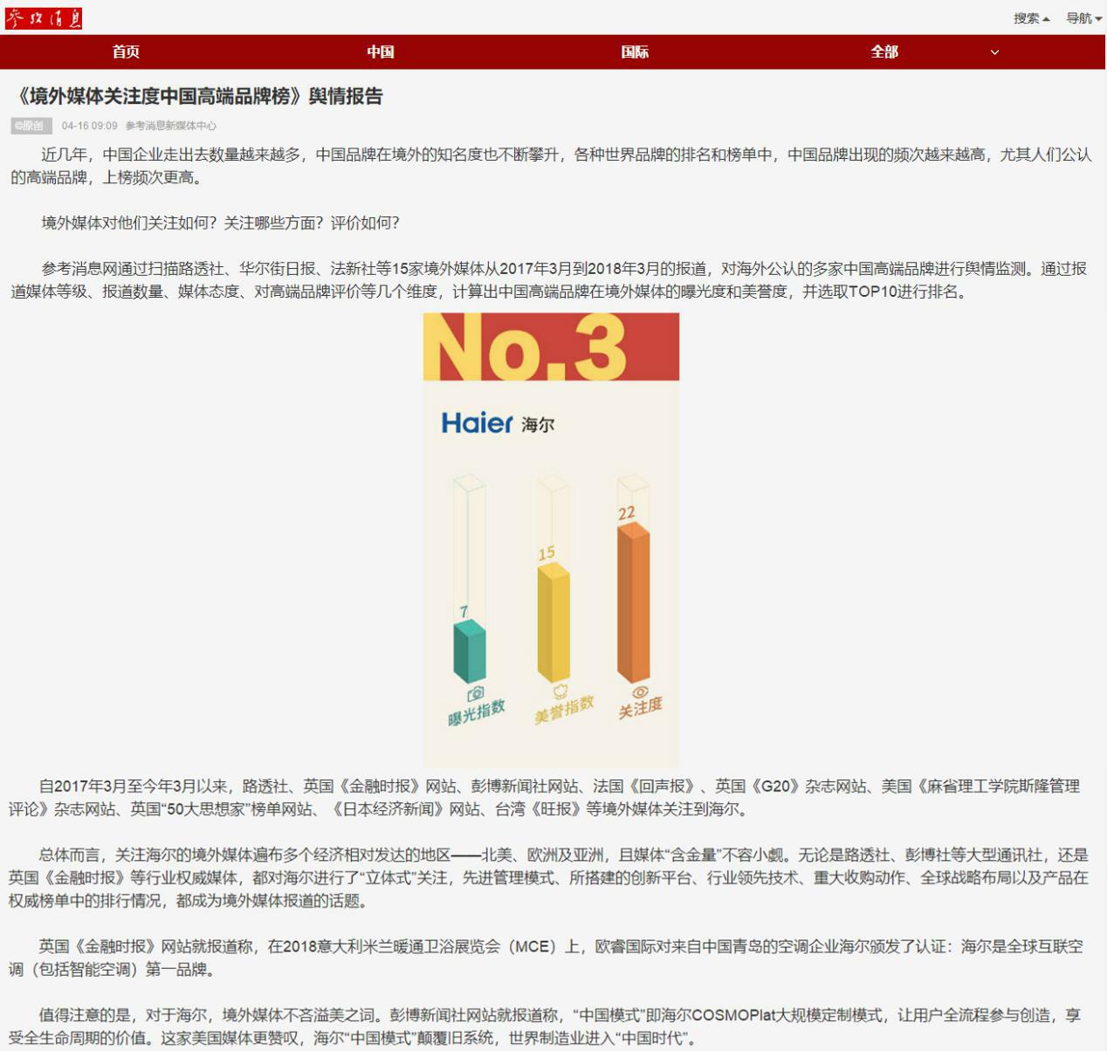This screenshot has width=1107, height=1051.
Task: Click the line 境外媒体对他们关注如何？
Action: (x=221, y=223)
